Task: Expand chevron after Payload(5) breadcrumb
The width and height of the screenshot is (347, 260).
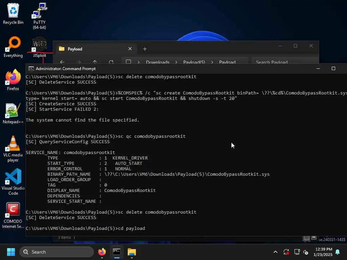Action: (212, 62)
